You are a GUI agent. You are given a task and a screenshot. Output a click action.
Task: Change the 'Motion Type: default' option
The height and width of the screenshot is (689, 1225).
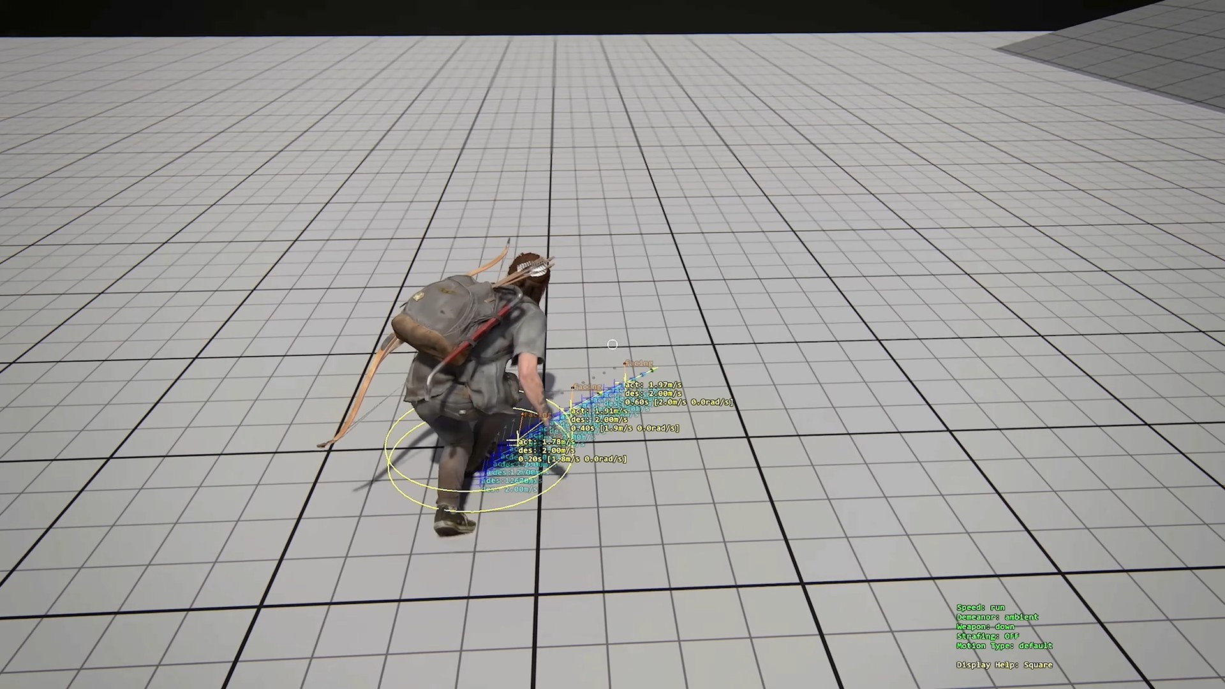tap(1004, 646)
